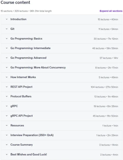123x160 pixels.
Task: Expand the Resources section chevron
Action: tap(7, 125)
